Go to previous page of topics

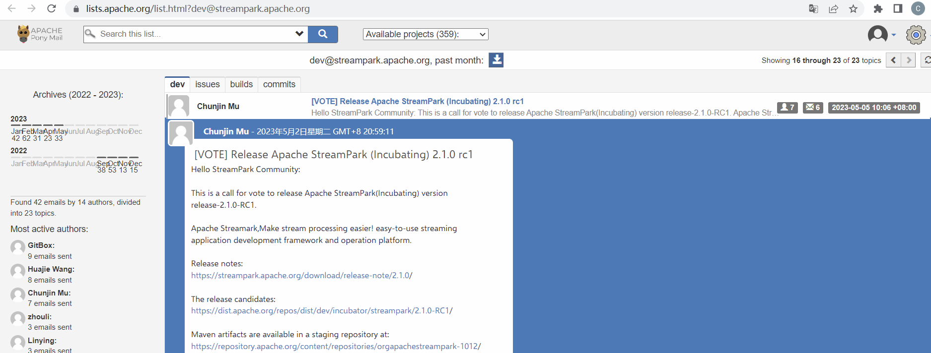coord(893,60)
